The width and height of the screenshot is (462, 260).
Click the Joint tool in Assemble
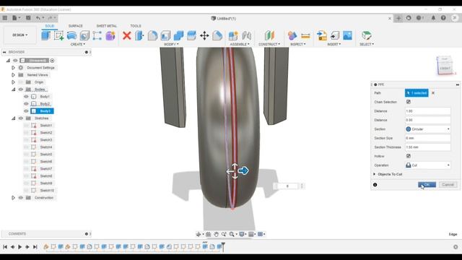point(247,35)
